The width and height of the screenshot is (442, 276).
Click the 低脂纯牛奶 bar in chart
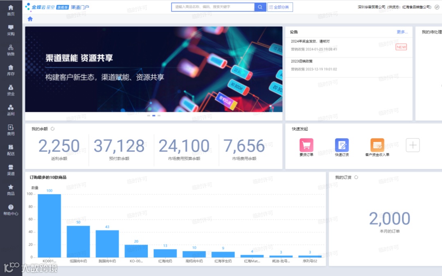coord(78,241)
